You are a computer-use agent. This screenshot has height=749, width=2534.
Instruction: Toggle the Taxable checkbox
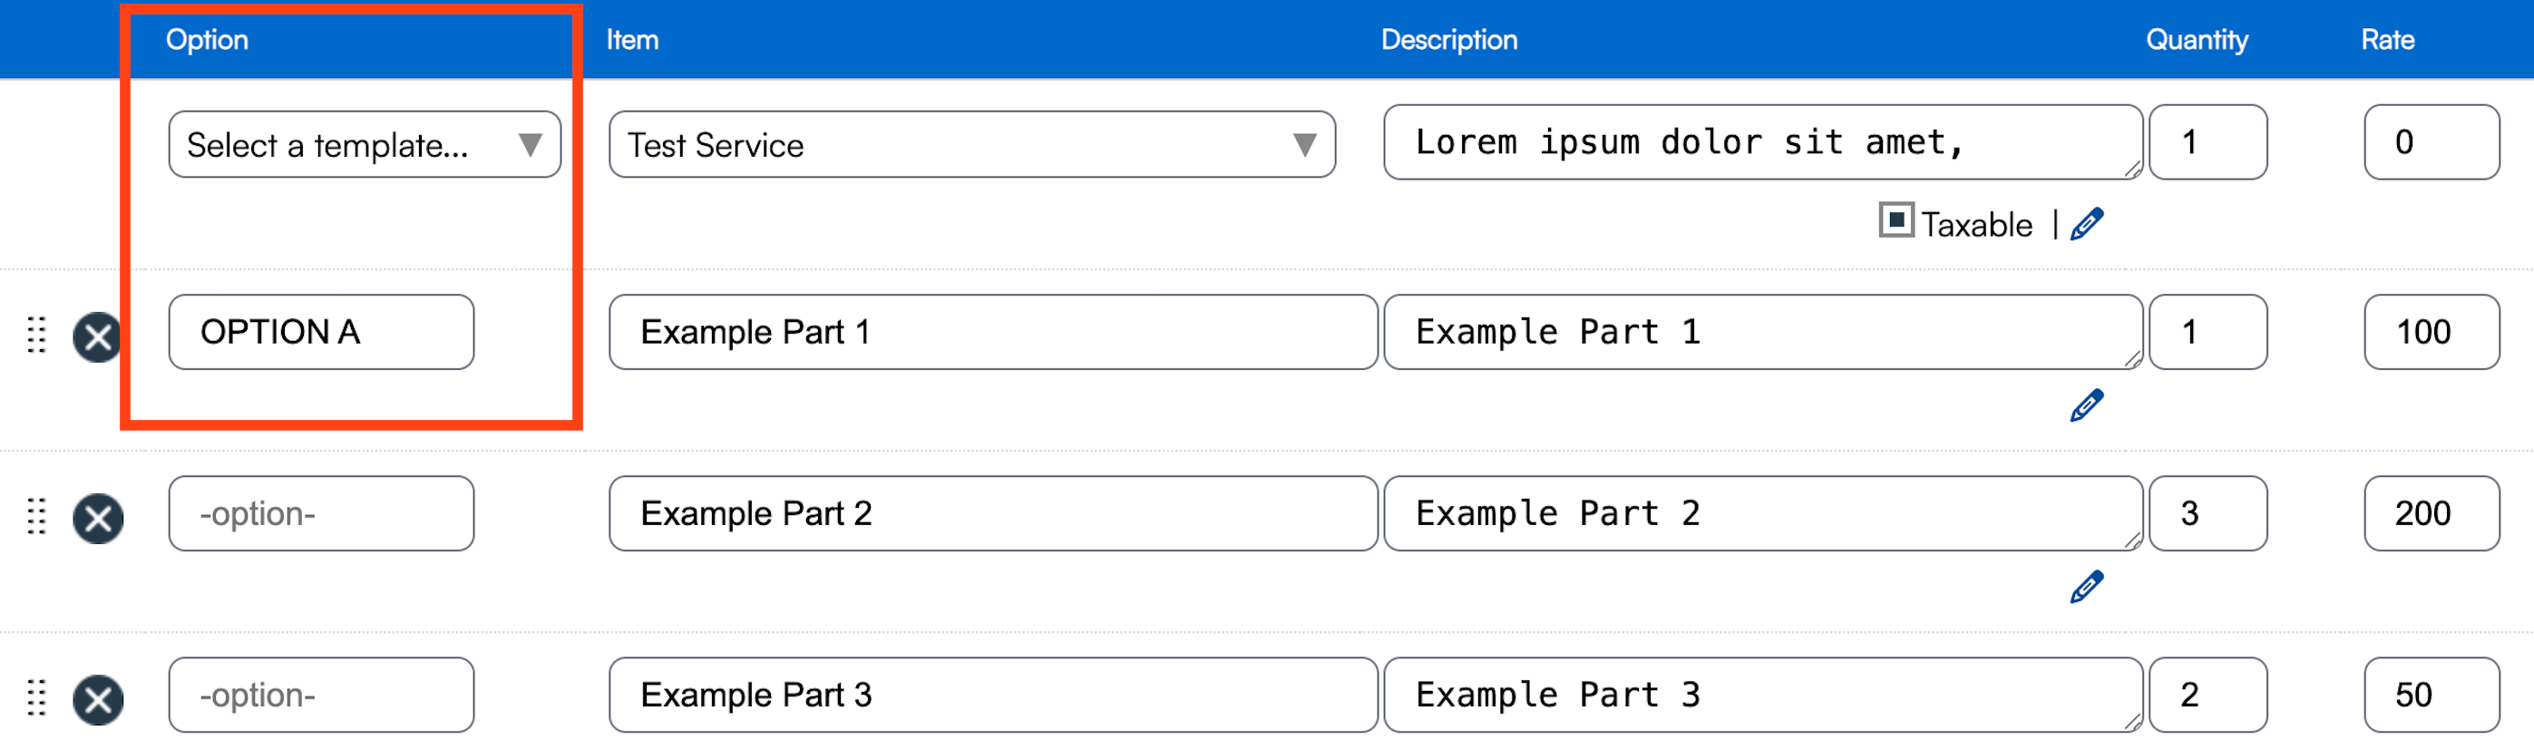pos(1896,220)
